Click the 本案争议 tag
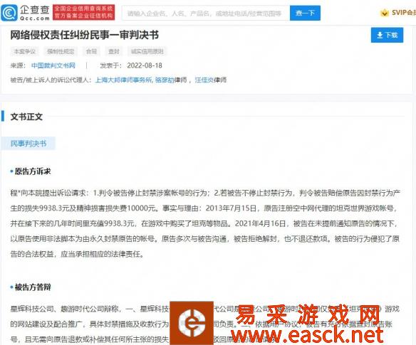416x345 pixels. 25,51
